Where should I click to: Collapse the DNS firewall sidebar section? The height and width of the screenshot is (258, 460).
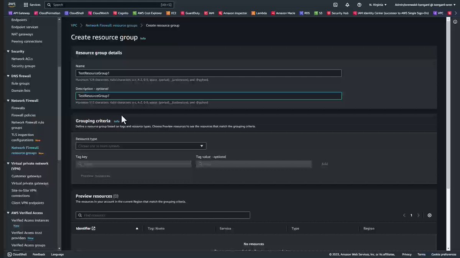pos(8,76)
